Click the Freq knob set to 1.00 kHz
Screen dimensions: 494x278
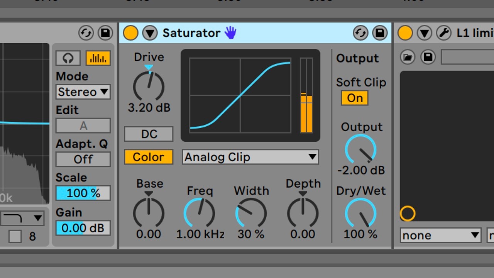point(199,213)
